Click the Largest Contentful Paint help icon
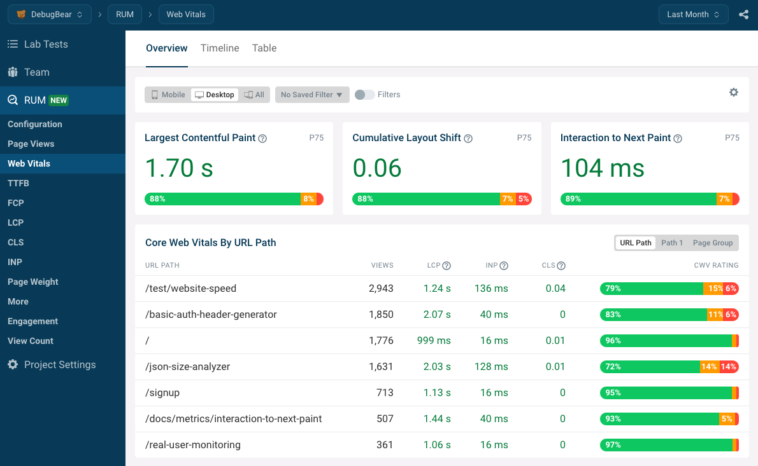758x466 pixels. point(262,138)
